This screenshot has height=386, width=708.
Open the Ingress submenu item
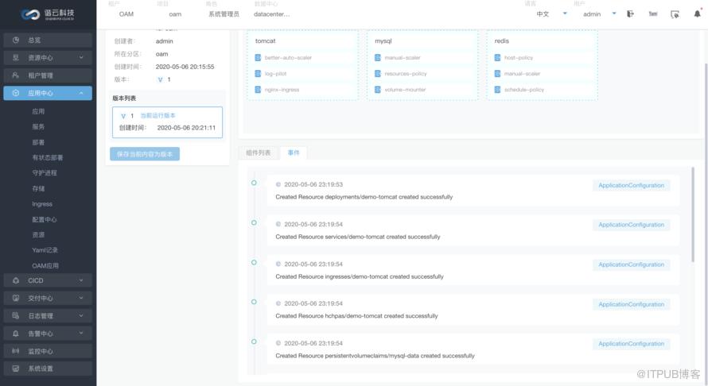pyautogui.click(x=42, y=204)
